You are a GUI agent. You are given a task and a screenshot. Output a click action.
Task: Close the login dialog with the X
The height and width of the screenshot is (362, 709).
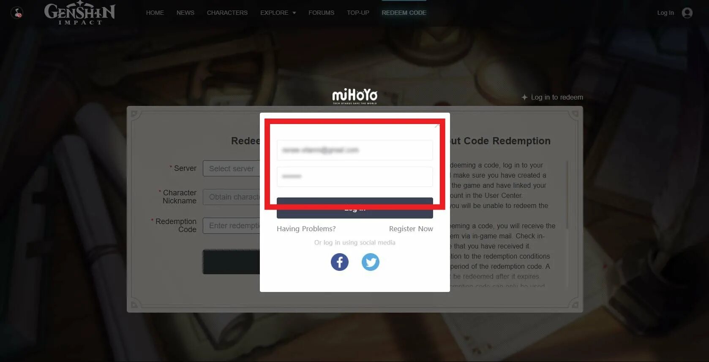[437, 125]
